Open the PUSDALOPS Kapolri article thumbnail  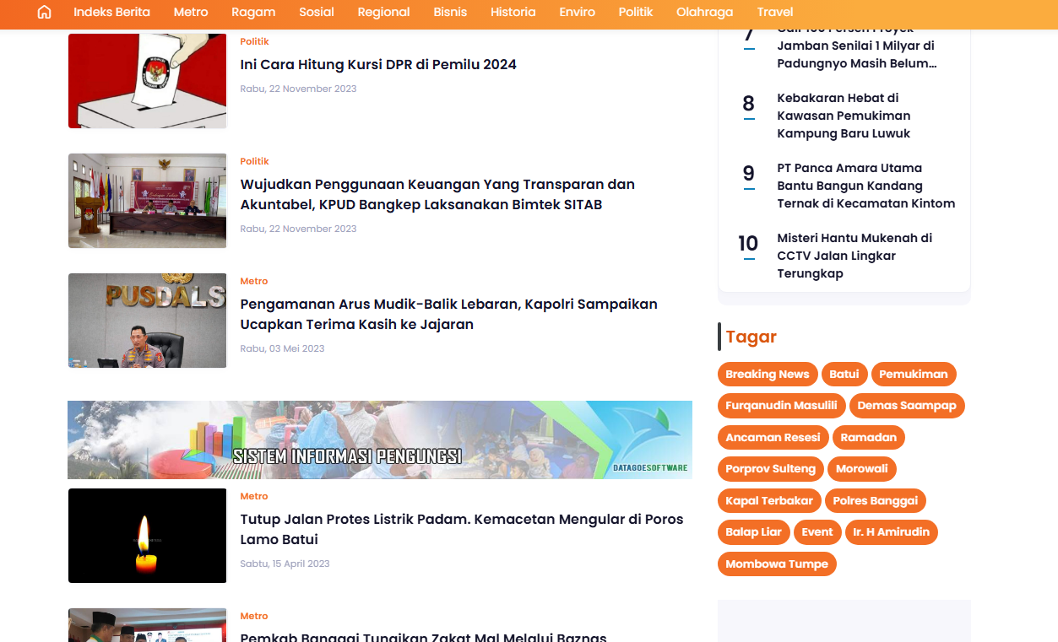147,321
